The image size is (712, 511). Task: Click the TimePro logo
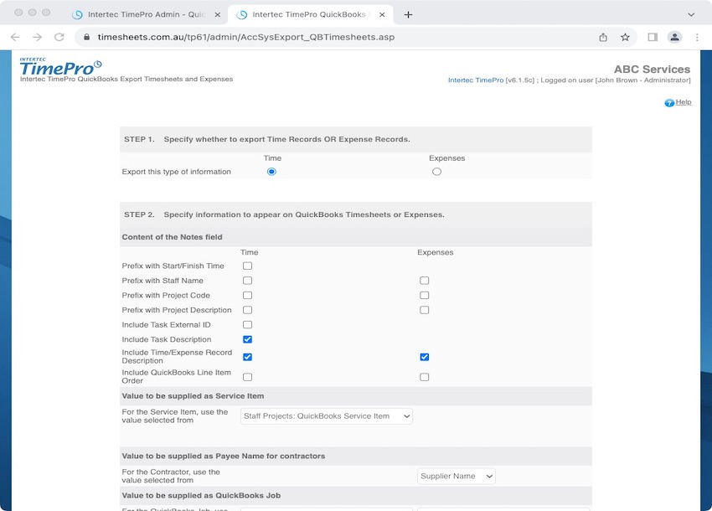coord(61,67)
